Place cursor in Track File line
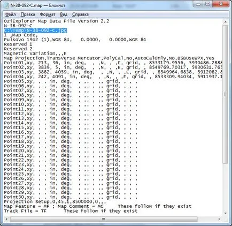 coord(71,211)
